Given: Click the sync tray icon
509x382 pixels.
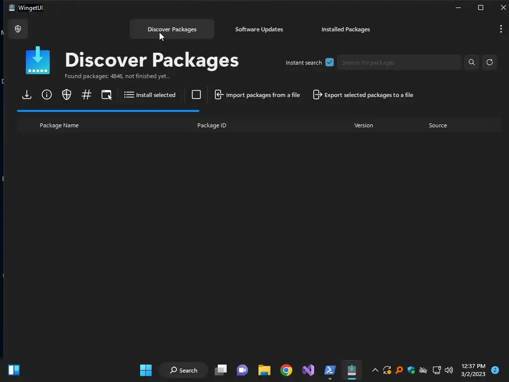Looking at the screenshot, I should (387, 370).
